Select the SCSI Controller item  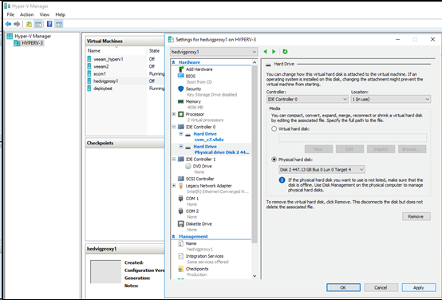click(x=199, y=179)
